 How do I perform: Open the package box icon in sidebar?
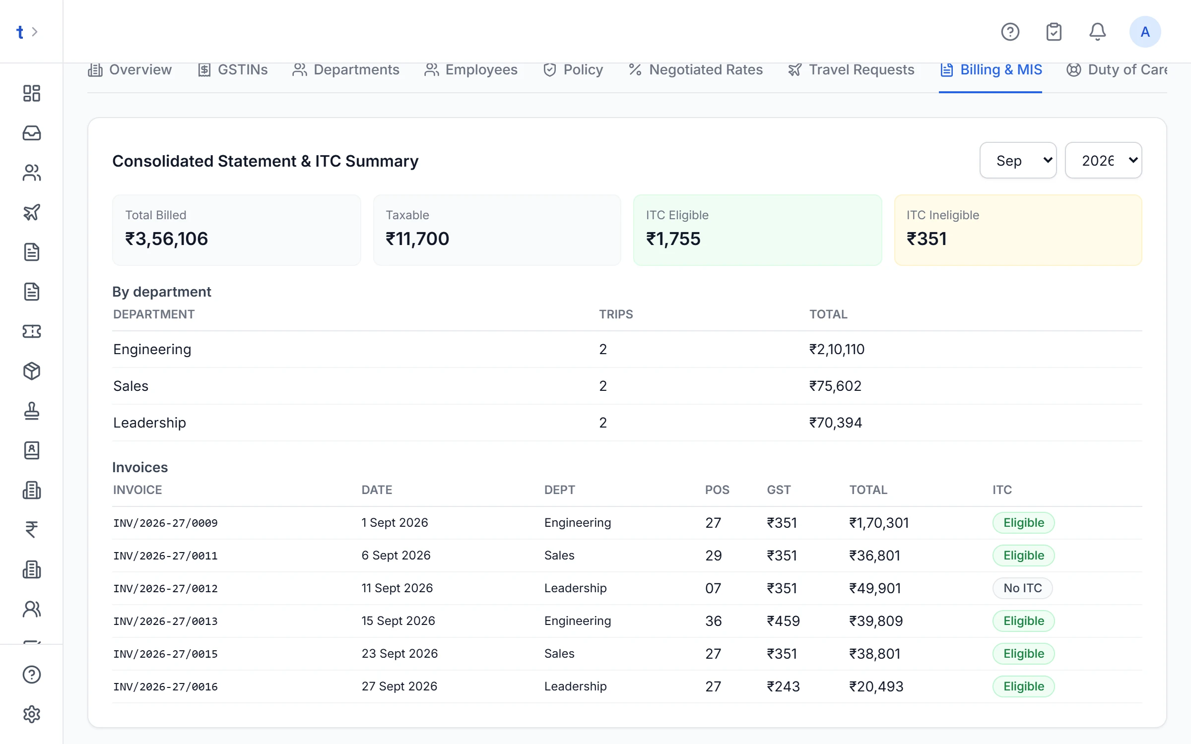(x=32, y=371)
